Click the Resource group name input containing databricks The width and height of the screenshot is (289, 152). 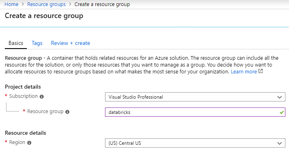[x=195, y=112]
